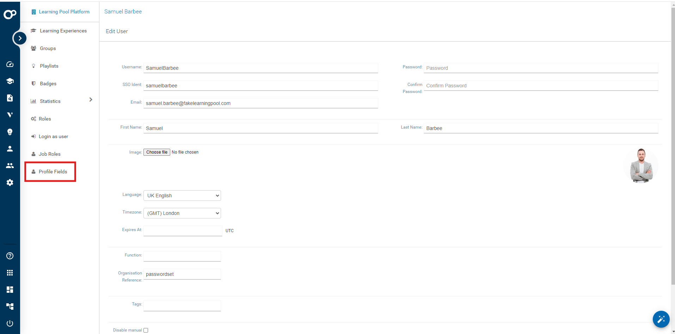Viewport: 675px width, 334px height.
Task: Select Learning Experiences in the side menu
Action: (x=63, y=31)
